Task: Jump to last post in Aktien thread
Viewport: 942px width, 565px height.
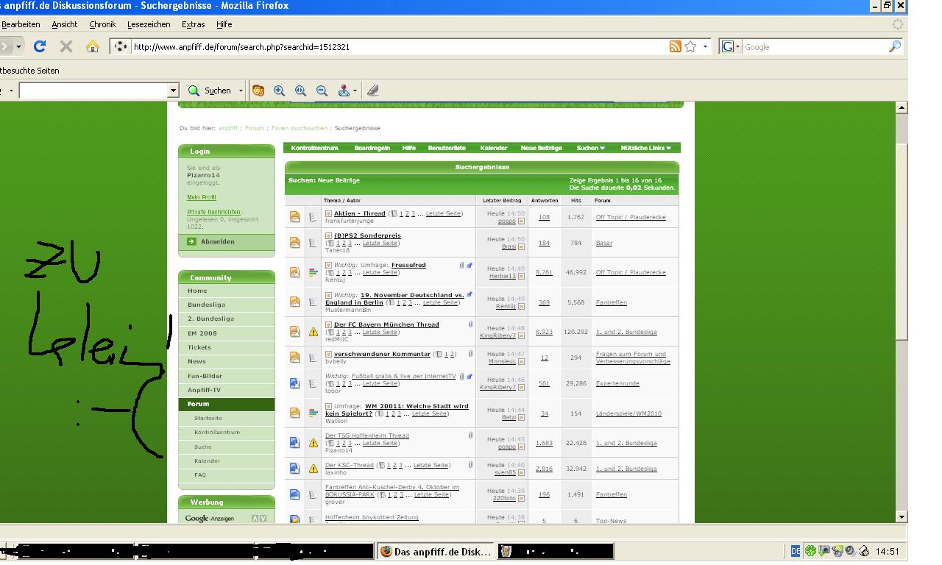Action: click(x=522, y=221)
